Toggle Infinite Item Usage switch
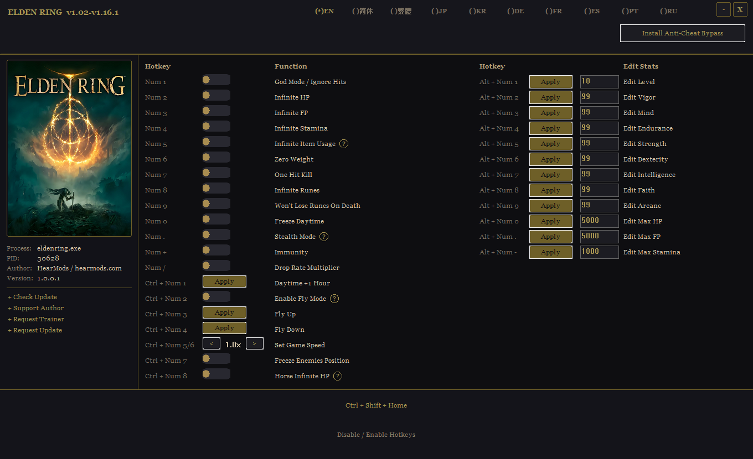 coord(216,142)
